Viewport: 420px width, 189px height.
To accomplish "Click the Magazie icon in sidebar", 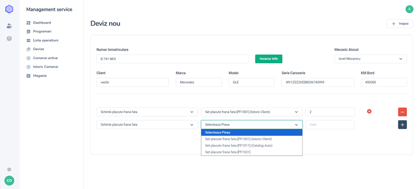I will [x=28, y=76].
